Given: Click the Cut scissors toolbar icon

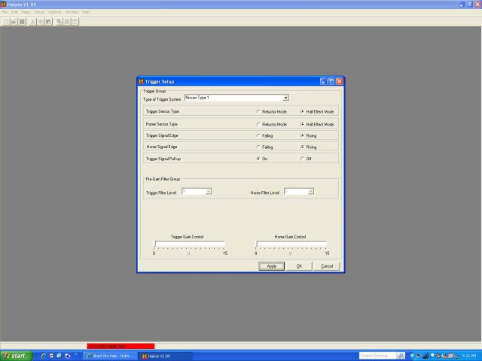Looking at the screenshot, I should point(32,21).
